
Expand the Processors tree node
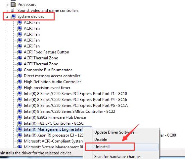(7, 5)
